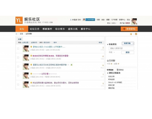Click sticky pin icon on 会员必看 thread
Viewport: 152px width, 119px height.
pyautogui.click(x=31, y=74)
